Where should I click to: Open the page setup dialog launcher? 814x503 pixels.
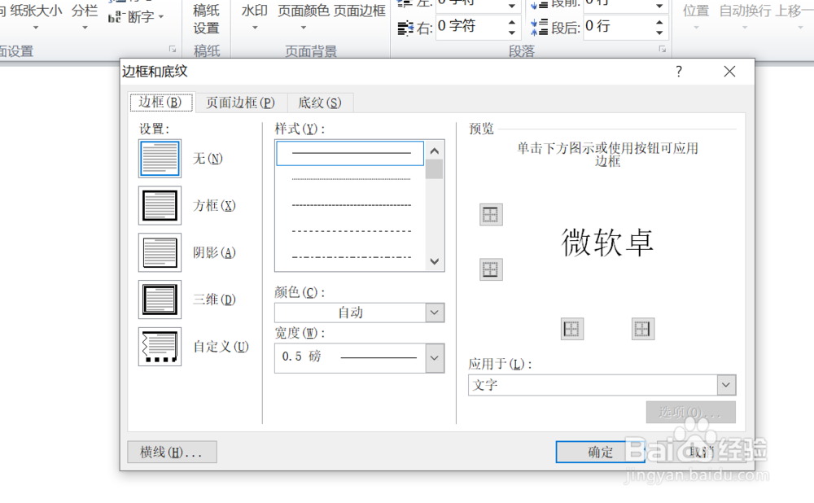pos(173,50)
